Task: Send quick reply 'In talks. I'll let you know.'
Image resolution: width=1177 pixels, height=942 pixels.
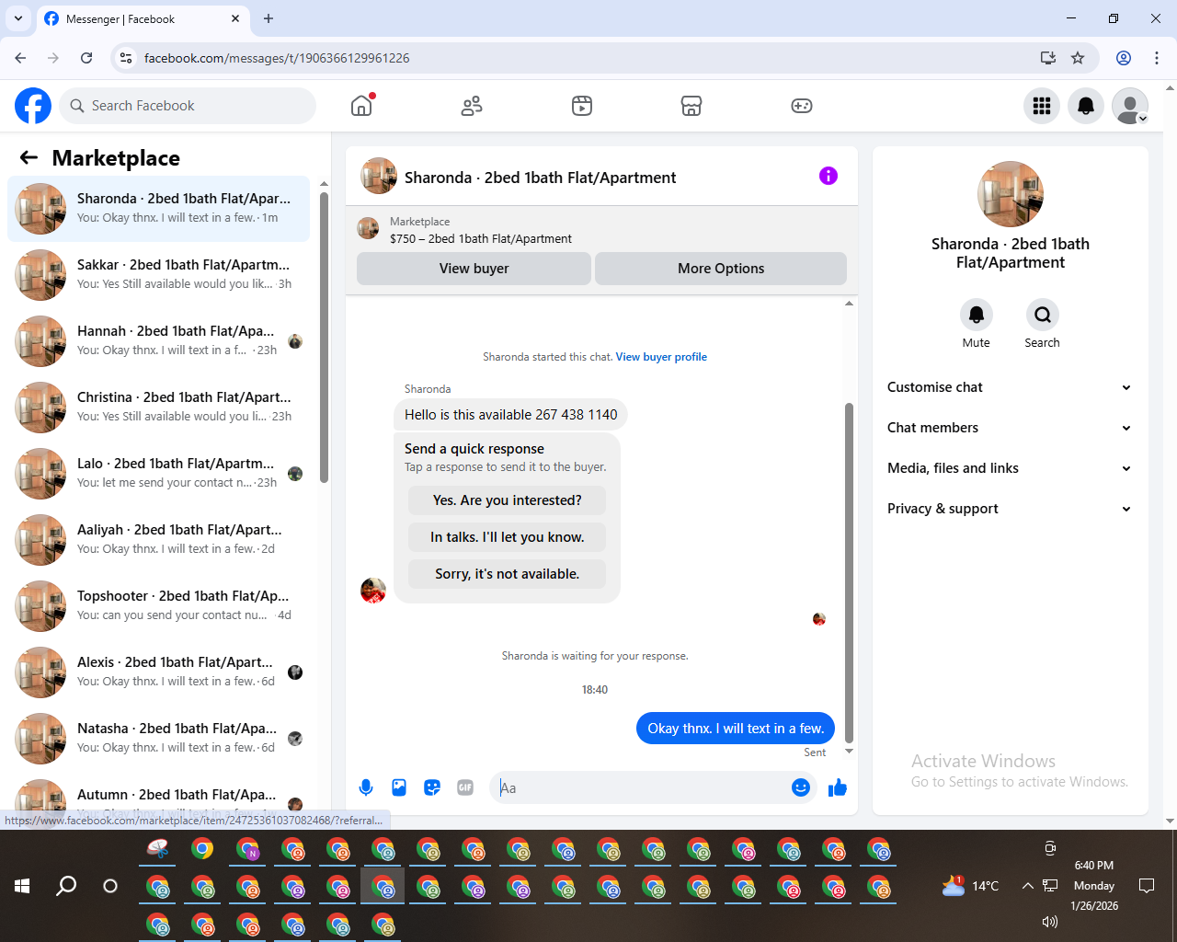Action: click(507, 537)
